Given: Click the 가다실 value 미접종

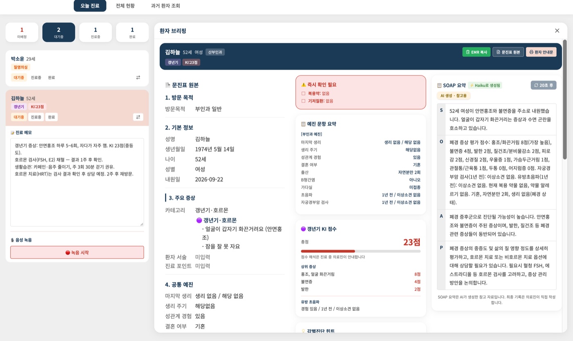Looking at the screenshot, I should click(415, 187).
